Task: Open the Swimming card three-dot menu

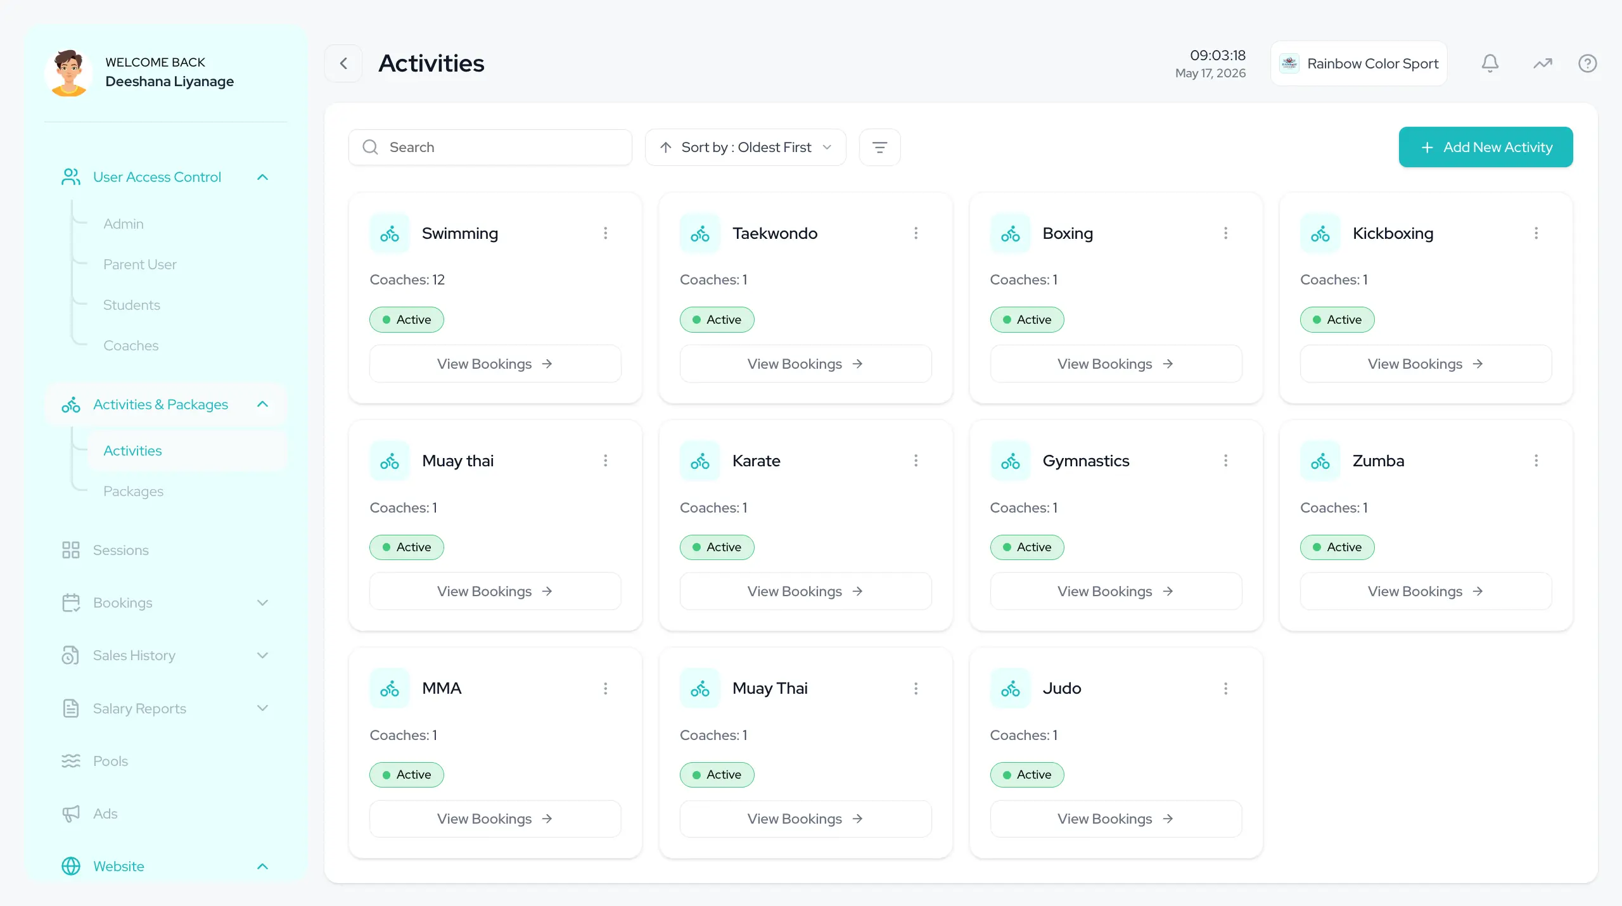Action: (606, 233)
